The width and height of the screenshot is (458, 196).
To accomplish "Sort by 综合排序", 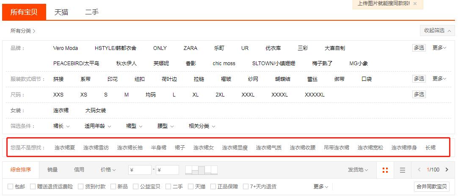I will [20, 170].
